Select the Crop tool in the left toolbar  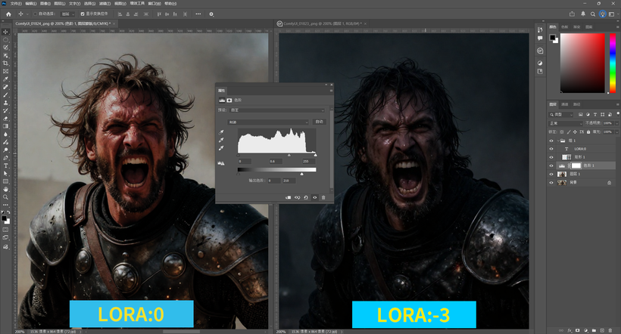(5, 63)
